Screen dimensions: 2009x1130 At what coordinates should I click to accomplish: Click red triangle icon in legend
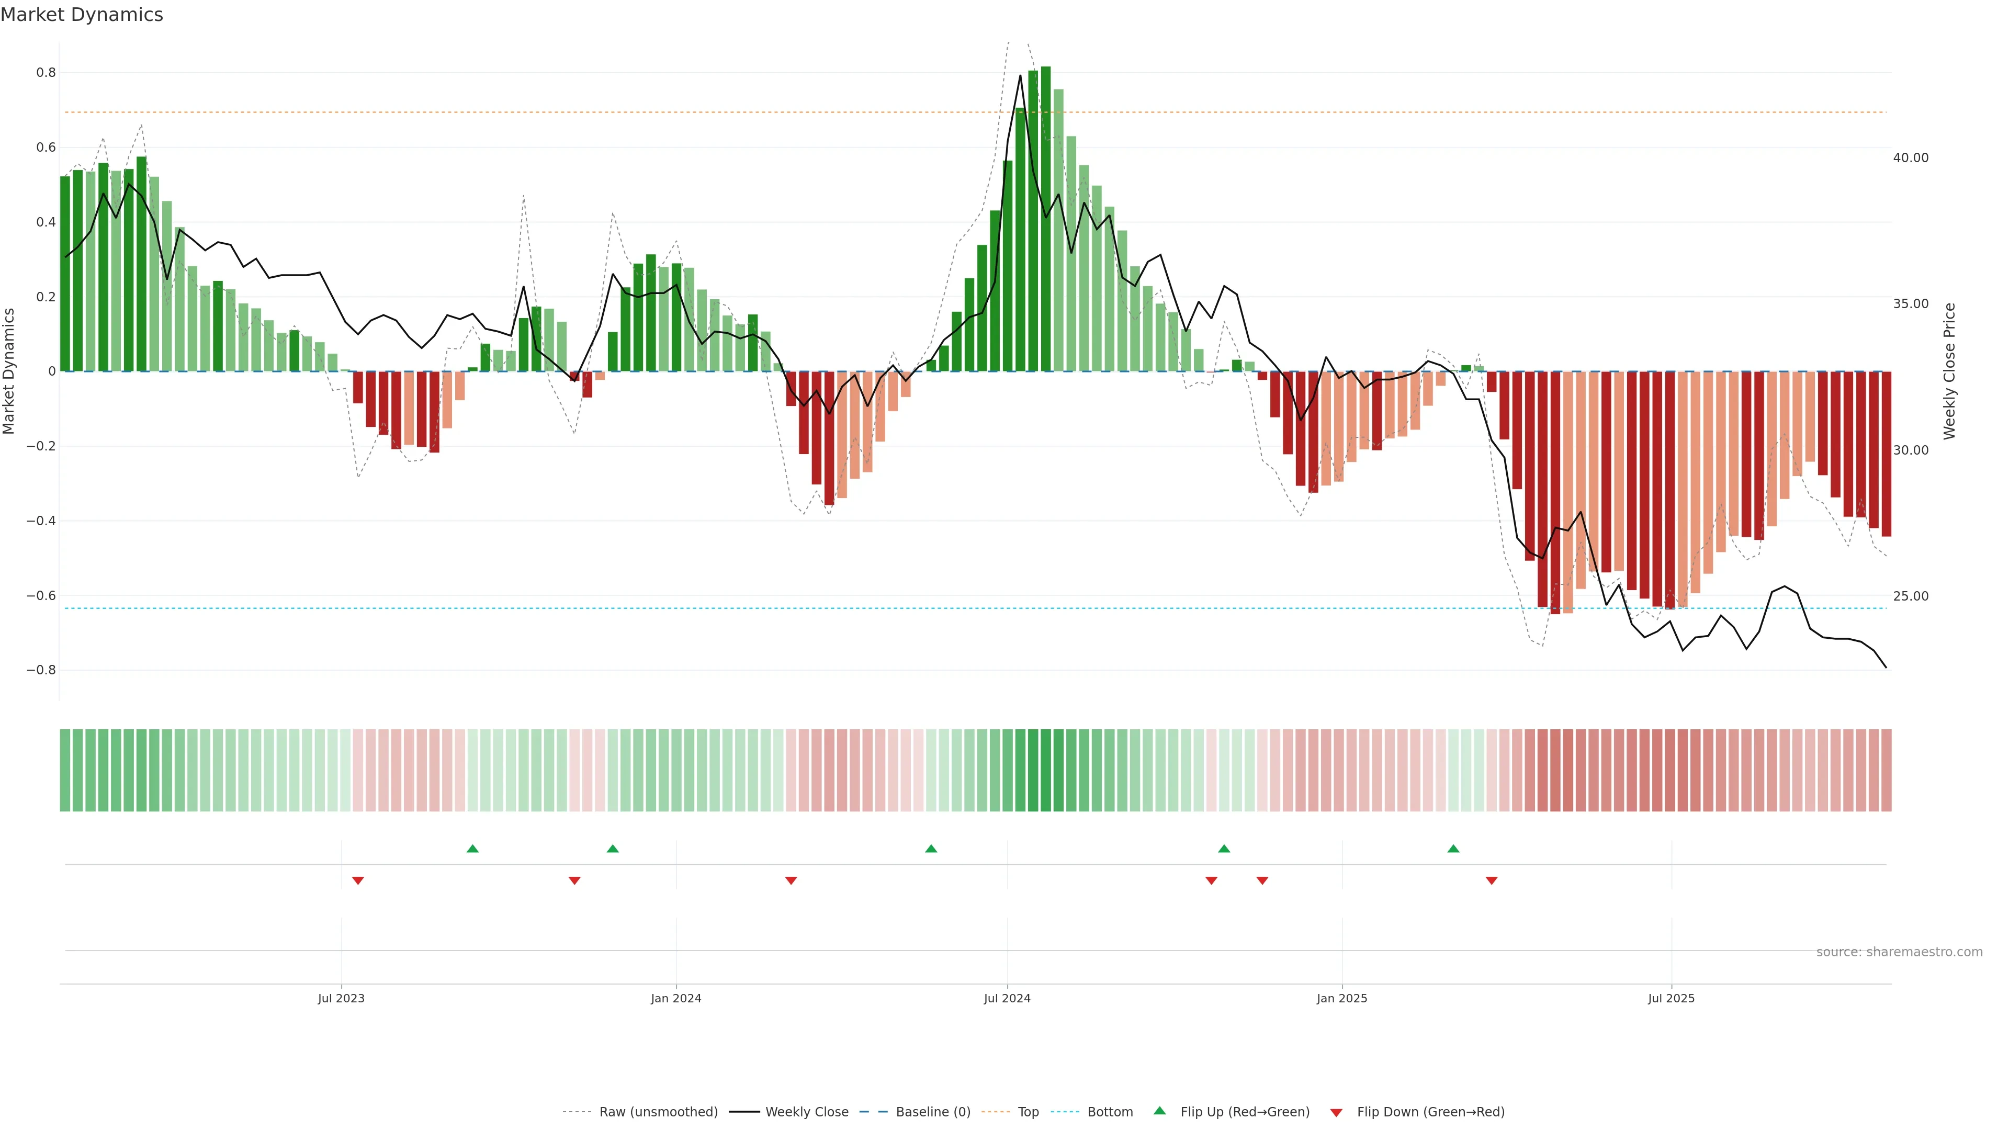[x=1336, y=1113]
